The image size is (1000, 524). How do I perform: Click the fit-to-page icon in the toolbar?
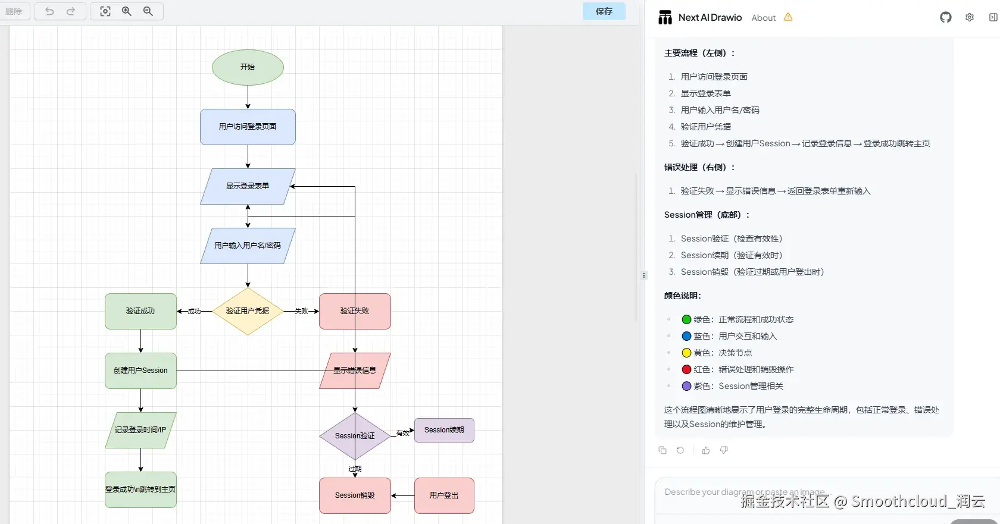pos(105,11)
